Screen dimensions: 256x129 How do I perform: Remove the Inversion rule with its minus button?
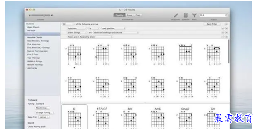pyautogui.click(x=223, y=28)
